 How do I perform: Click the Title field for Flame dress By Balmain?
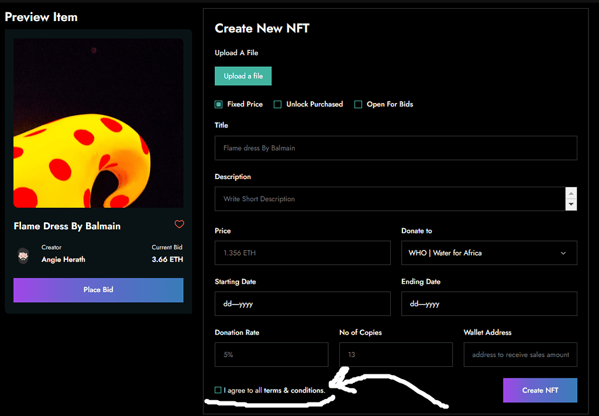[395, 148]
